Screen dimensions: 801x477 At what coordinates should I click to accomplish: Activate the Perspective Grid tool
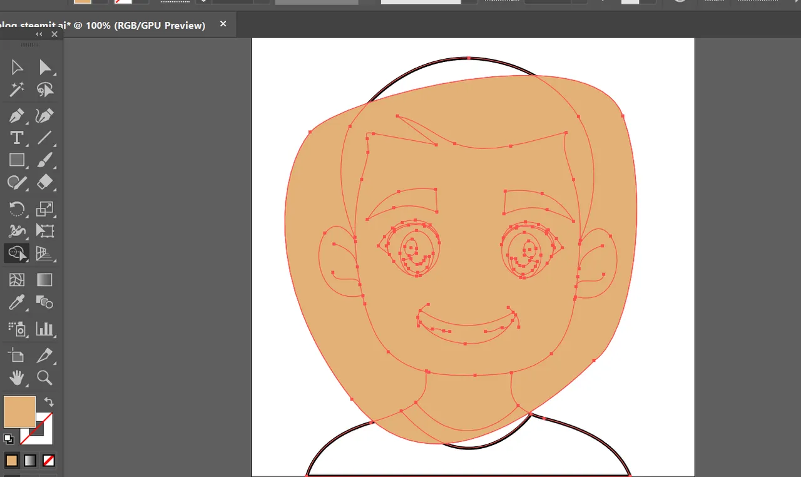(x=44, y=254)
